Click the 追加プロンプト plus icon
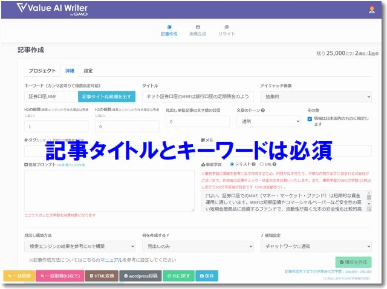 point(26,164)
